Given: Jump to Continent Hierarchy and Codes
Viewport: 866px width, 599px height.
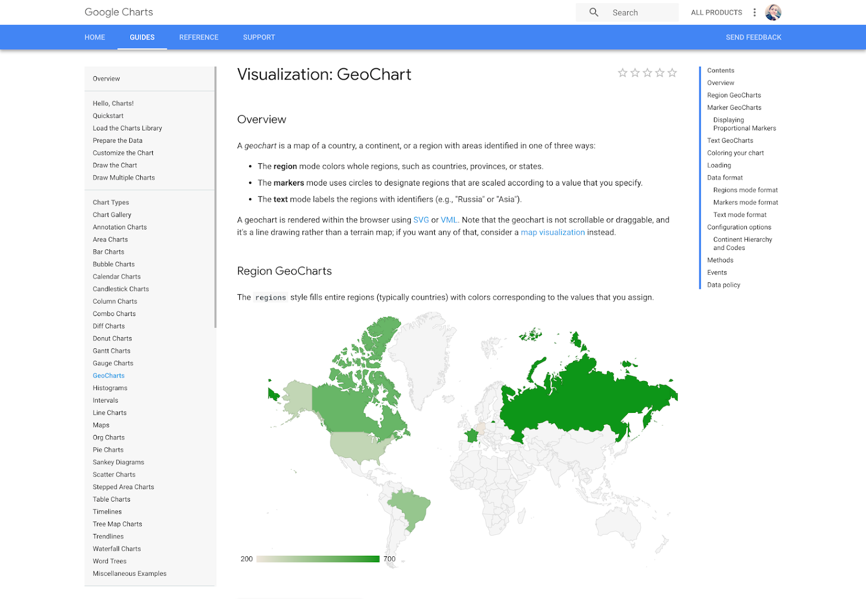Looking at the screenshot, I should [x=742, y=243].
